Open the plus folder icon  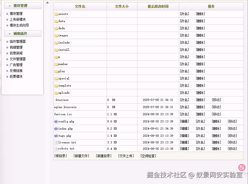56,71
